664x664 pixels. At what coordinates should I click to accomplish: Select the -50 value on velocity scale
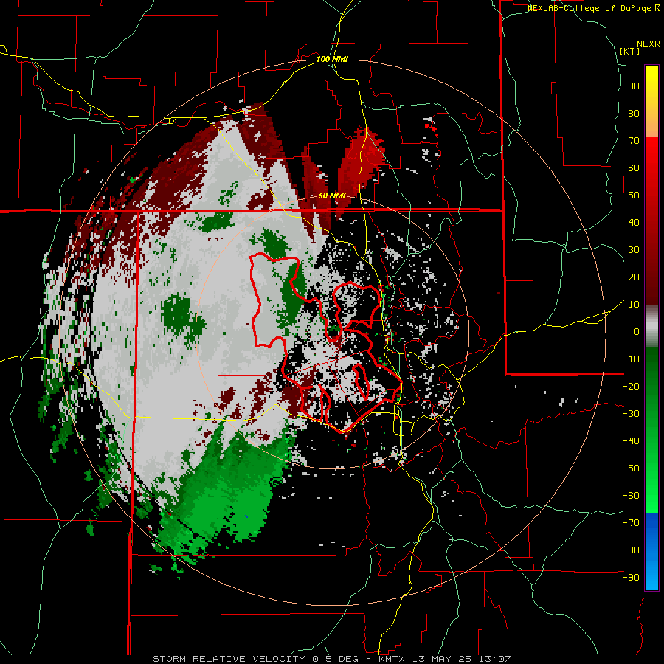click(631, 468)
